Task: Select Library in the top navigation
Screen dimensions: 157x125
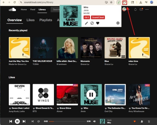Action: coord(42,9)
